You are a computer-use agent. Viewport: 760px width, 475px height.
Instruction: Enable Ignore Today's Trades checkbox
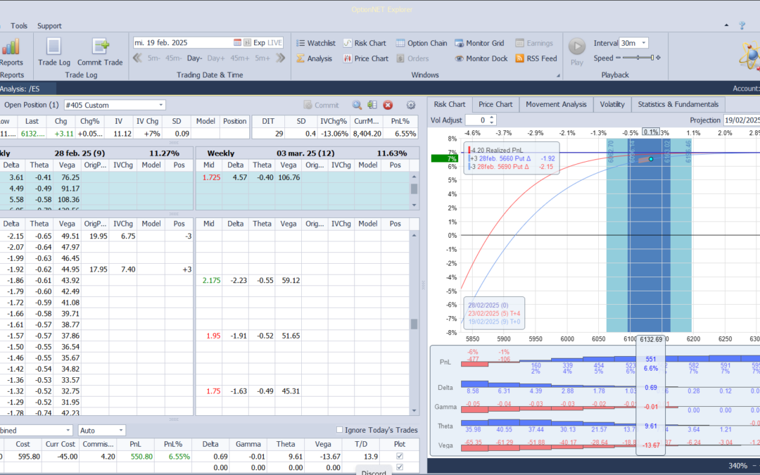click(x=340, y=430)
